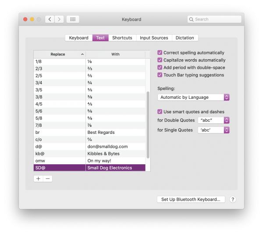Open help with question mark button

click(x=233, y=199)
